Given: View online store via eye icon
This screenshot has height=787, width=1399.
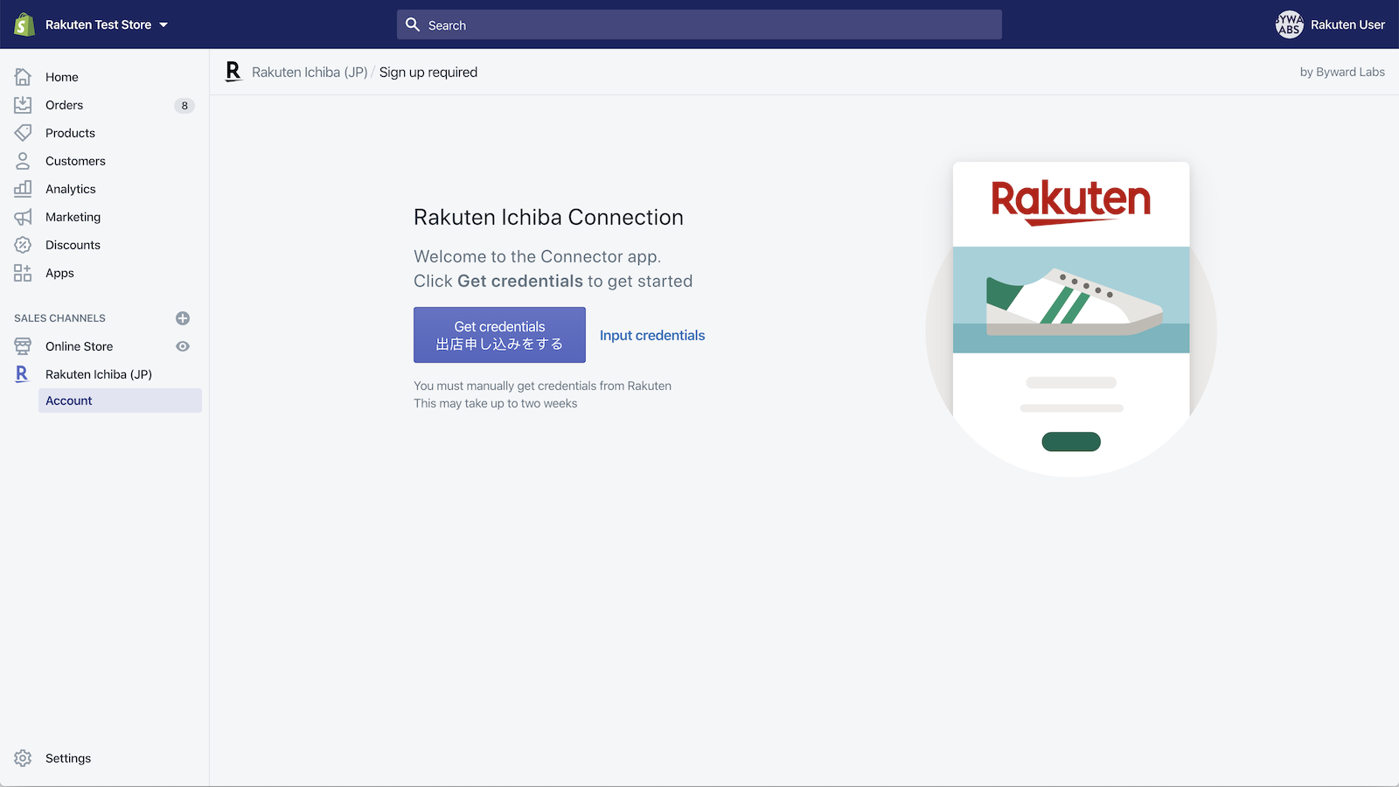Looking at the screenshot, I should tap(183, 346).
